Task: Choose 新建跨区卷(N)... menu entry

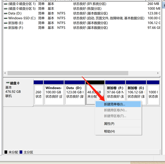Action: point(118,110)
